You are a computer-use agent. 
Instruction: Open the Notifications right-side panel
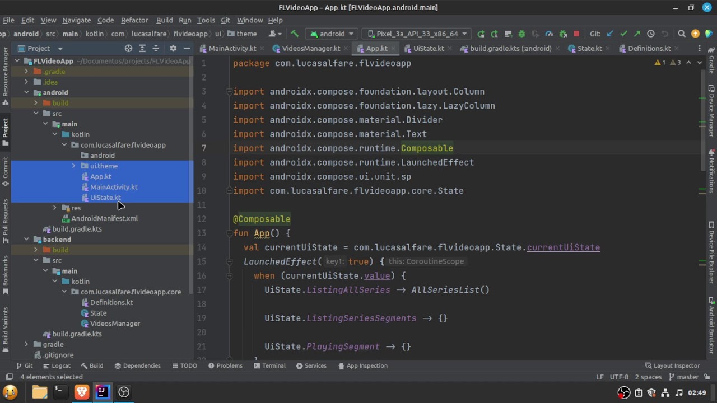click(711, 171)
